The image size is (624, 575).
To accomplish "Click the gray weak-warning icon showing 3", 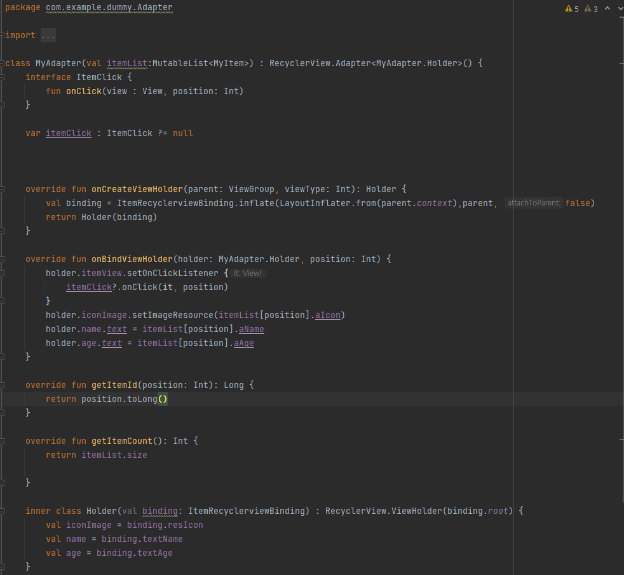I will coord(590,9).
